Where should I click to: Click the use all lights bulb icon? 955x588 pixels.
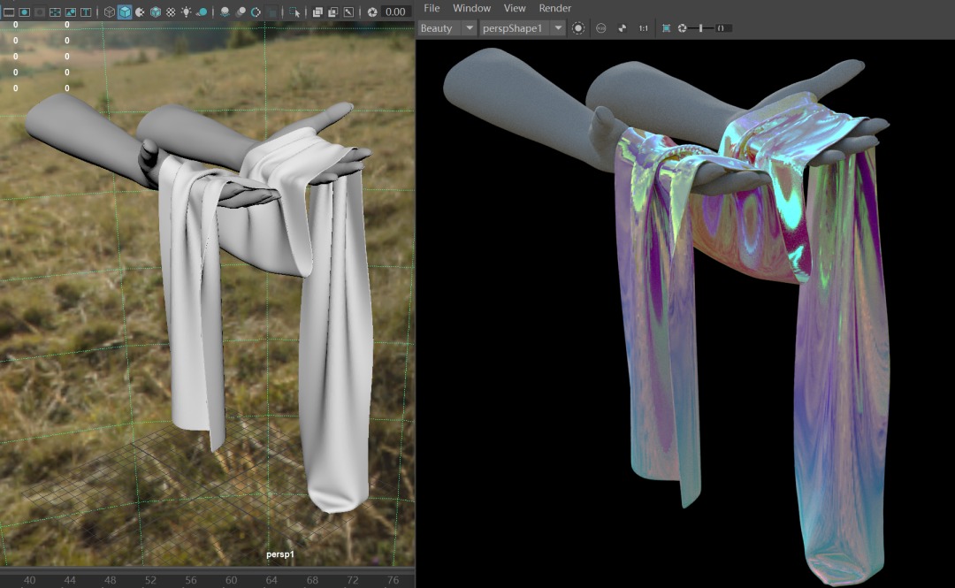(x=187, y=11)
